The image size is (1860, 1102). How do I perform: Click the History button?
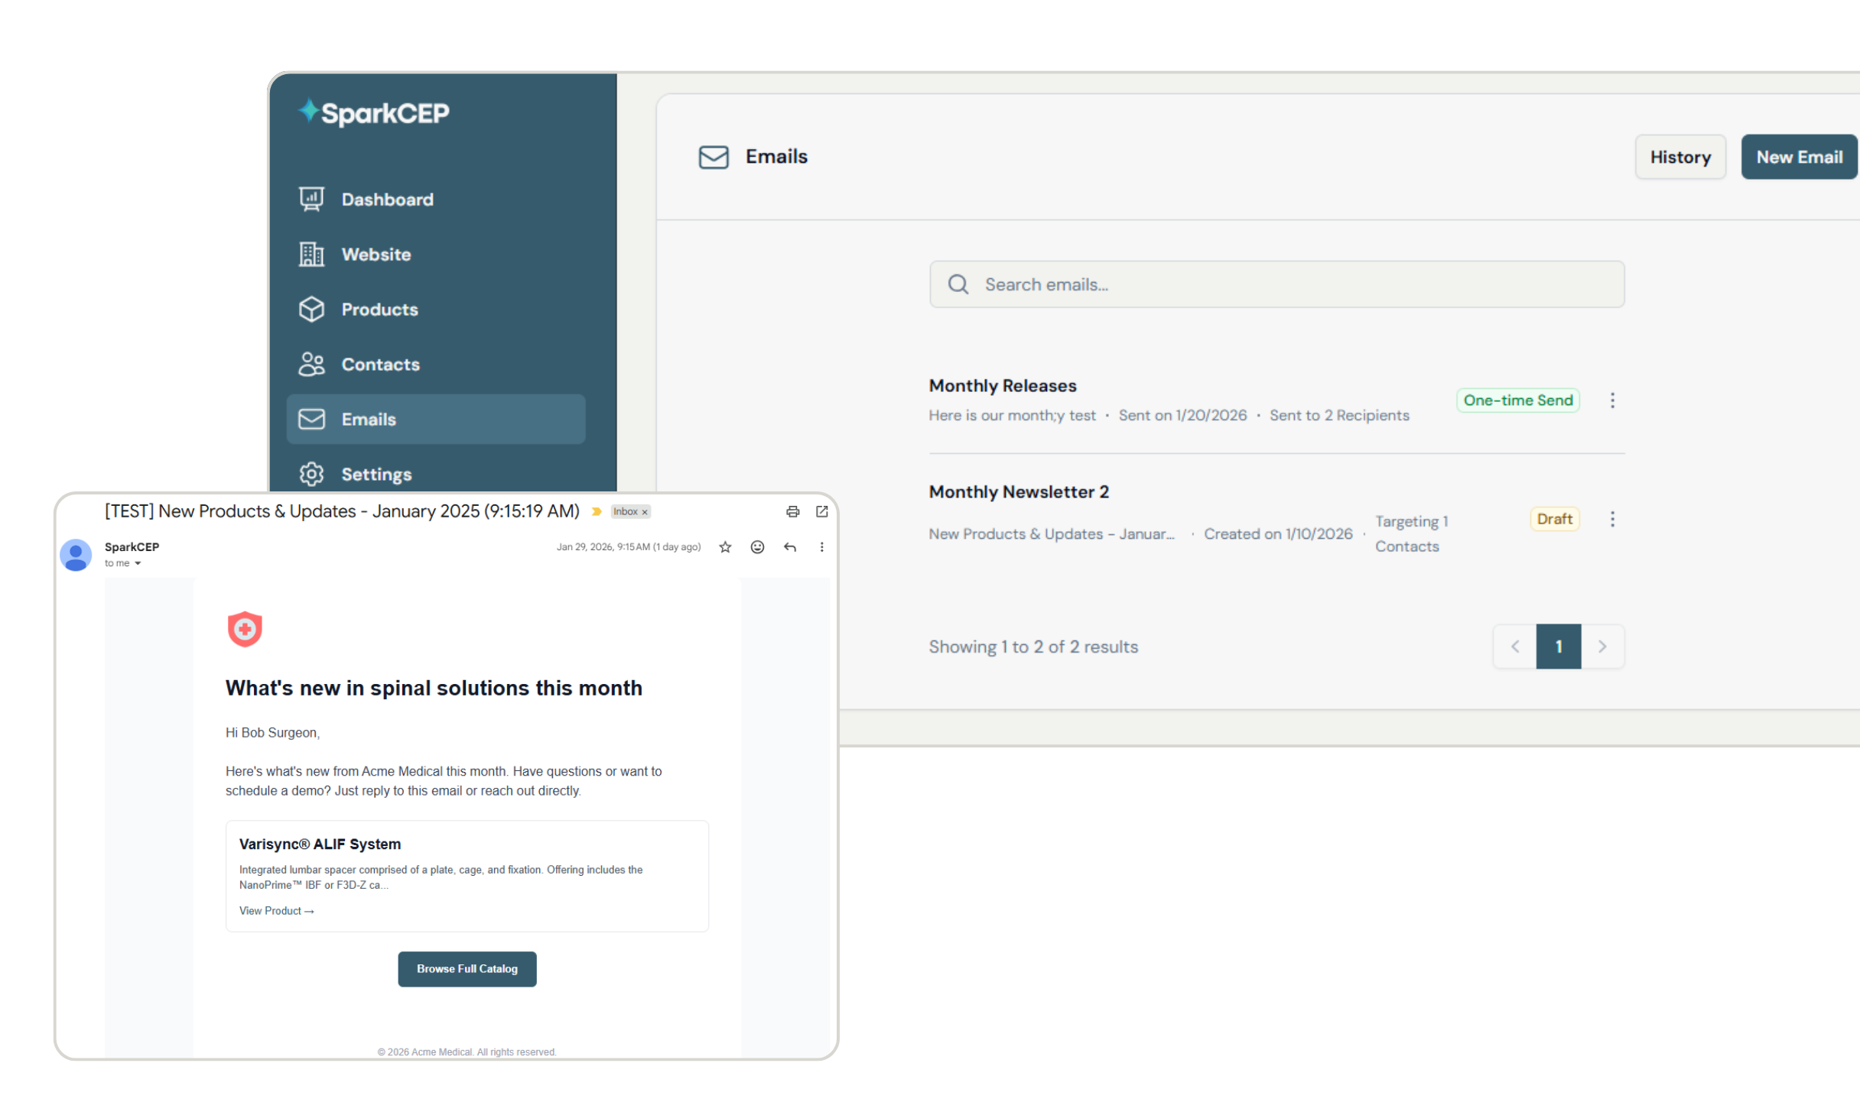(x=1680, y=157)
